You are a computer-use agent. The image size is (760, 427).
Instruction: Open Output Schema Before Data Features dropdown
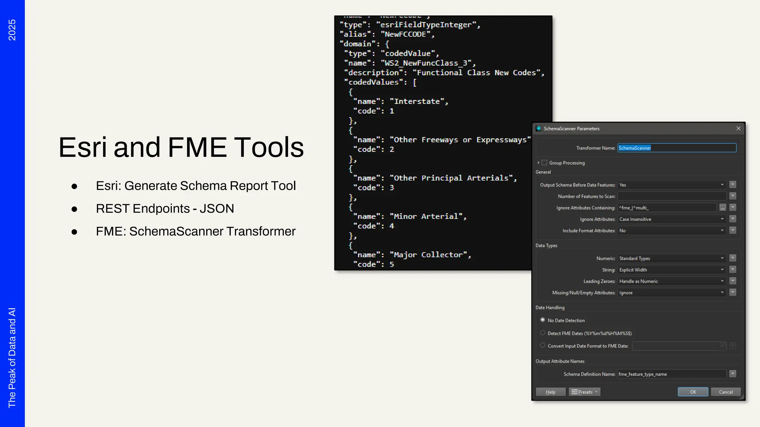(672, 185)
